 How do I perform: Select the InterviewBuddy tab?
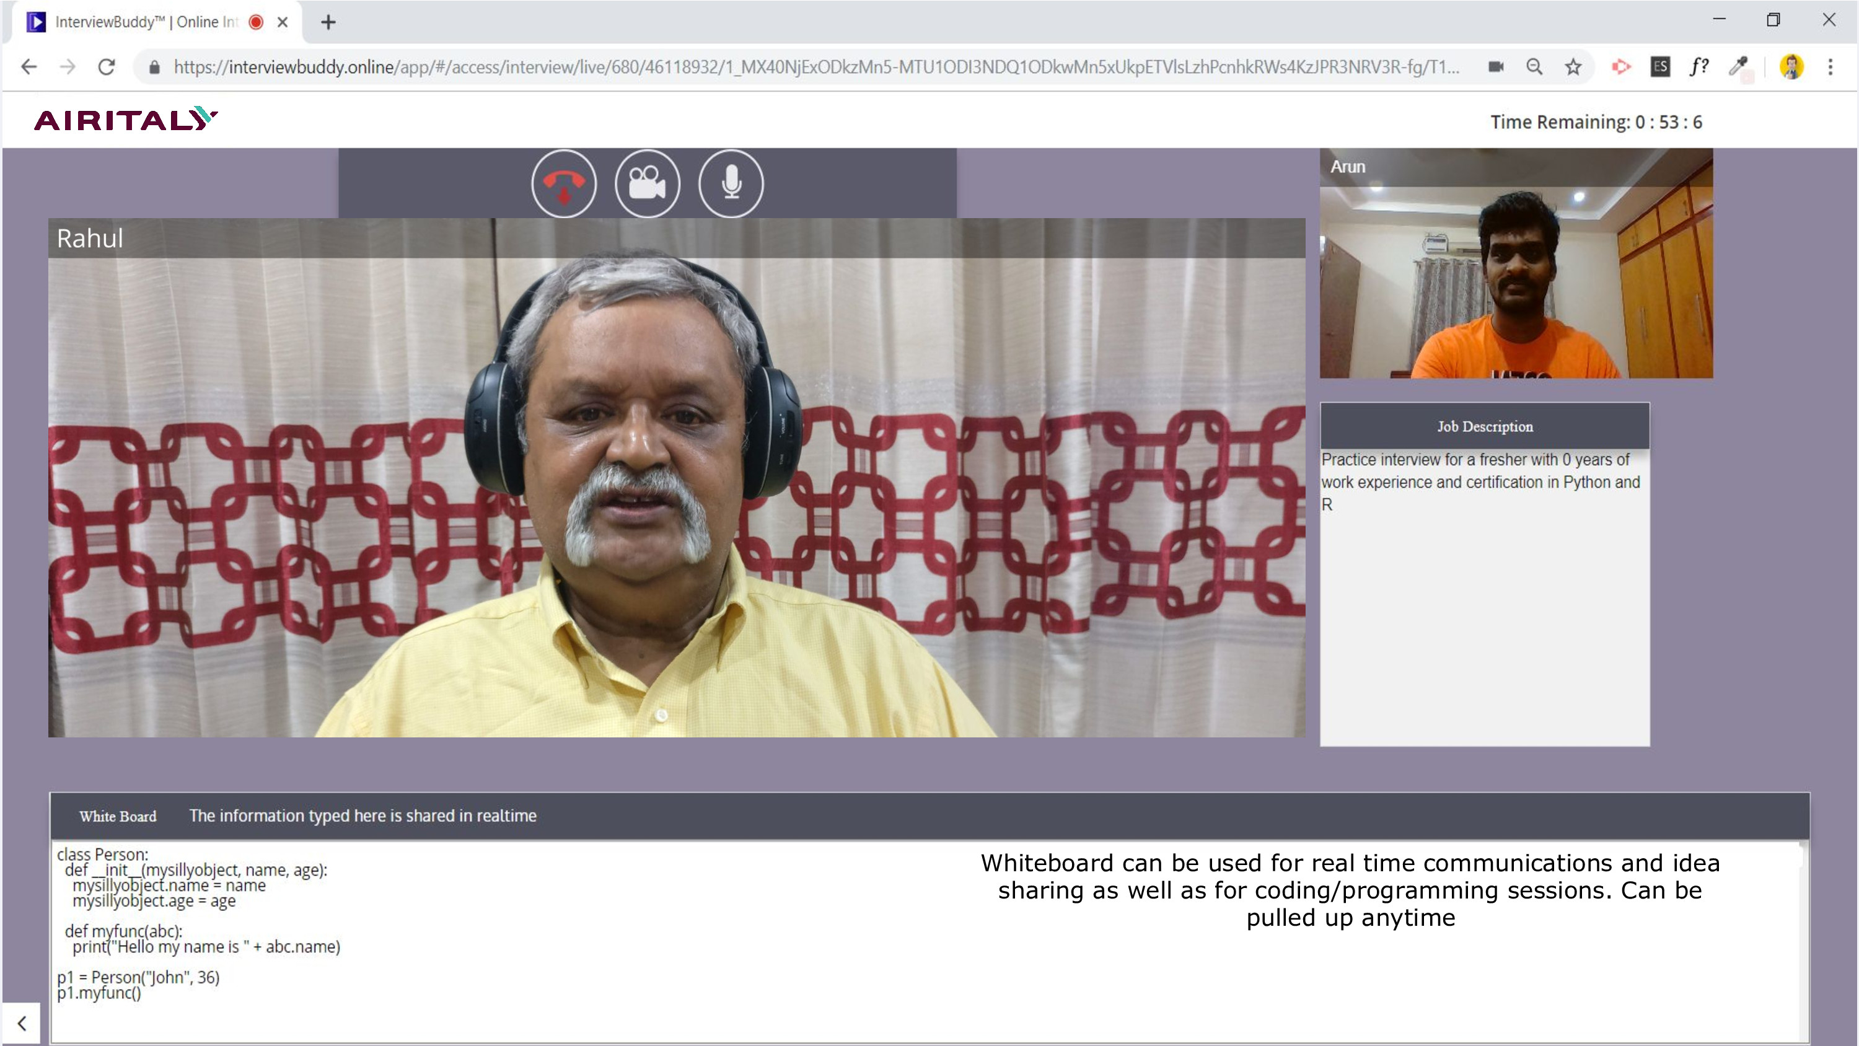144,22
